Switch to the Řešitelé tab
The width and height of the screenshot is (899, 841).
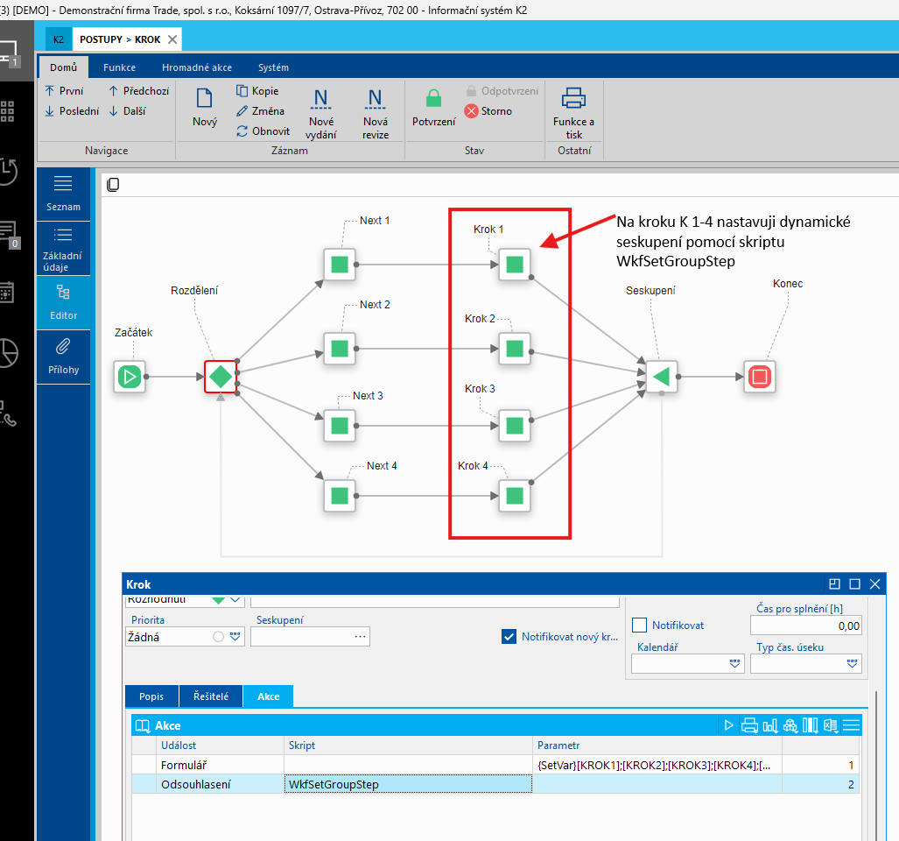pyautogui.click(x=210, y=696)
